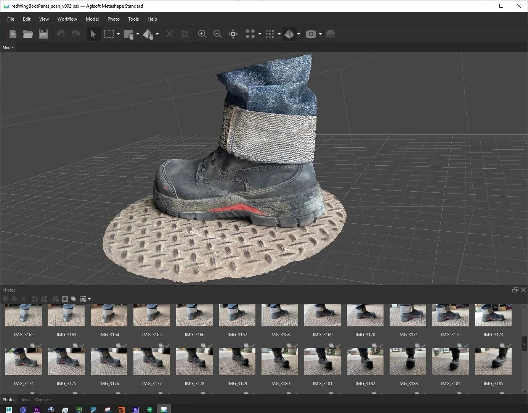
Task: Open a project with the folder icon
Action: coord(28,34)
